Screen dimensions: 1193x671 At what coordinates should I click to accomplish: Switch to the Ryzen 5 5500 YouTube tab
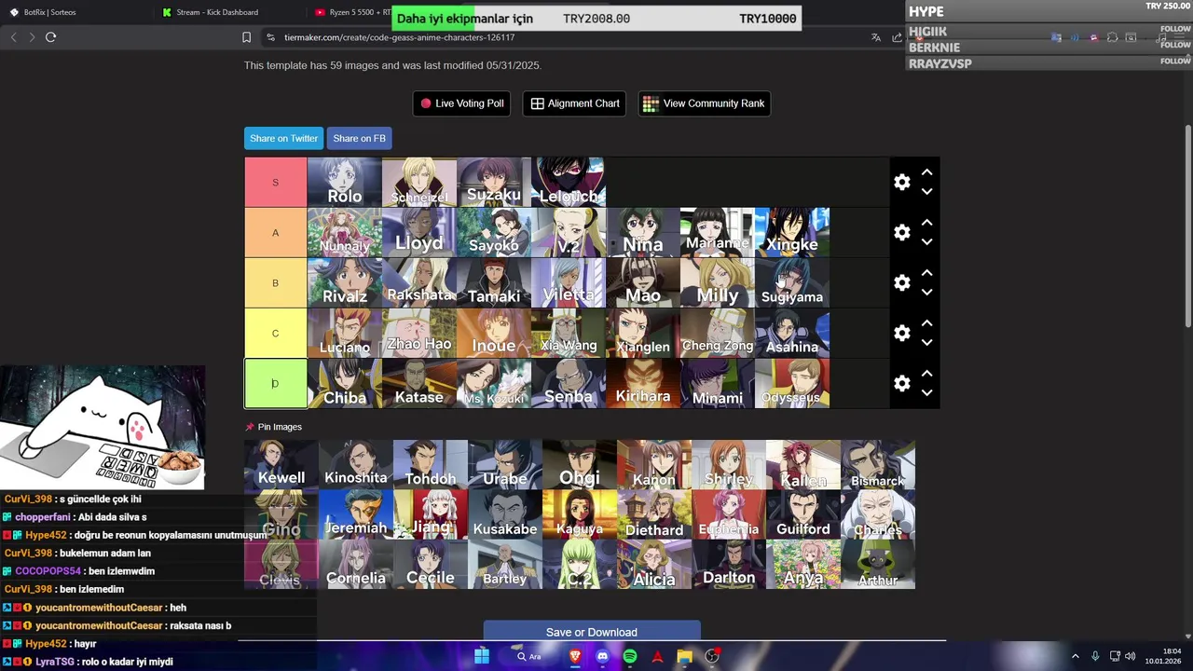352,12
